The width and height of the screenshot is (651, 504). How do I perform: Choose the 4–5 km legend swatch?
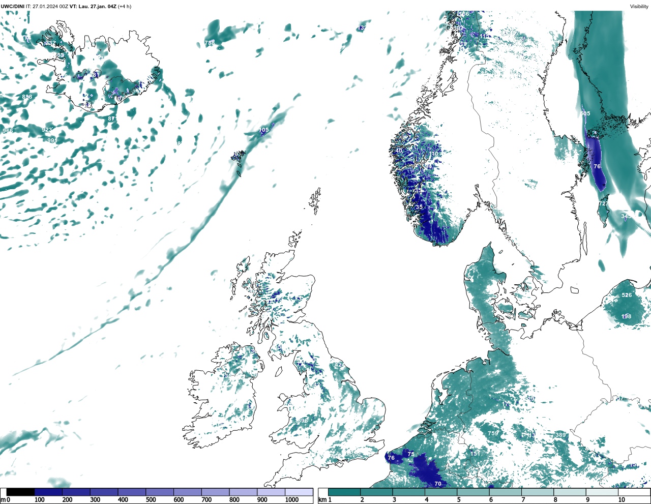440,492
